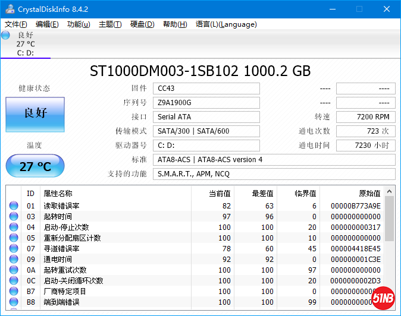401x316 pixels.
Task: Click status orb for attribute 0C 启动-关闭循环次数
Action: coord(14,281)
